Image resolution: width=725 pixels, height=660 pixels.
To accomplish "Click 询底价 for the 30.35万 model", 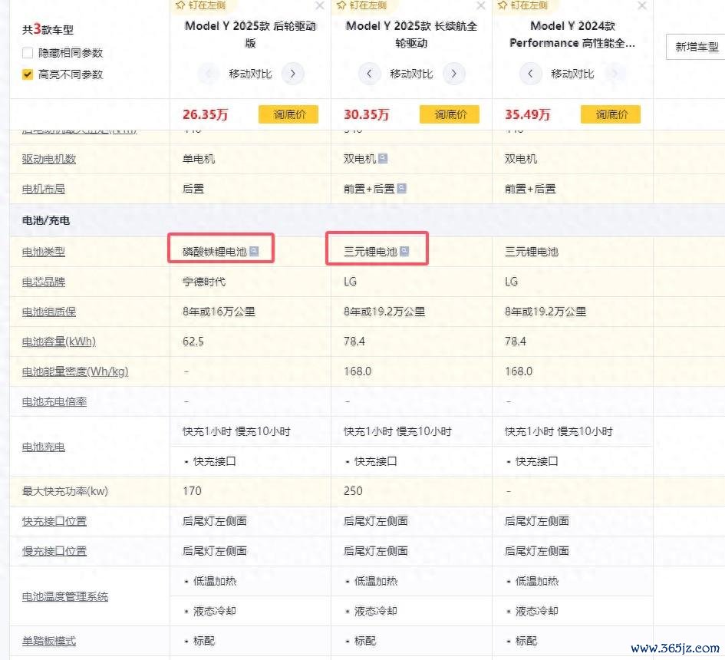I will [x=450, y=114].
